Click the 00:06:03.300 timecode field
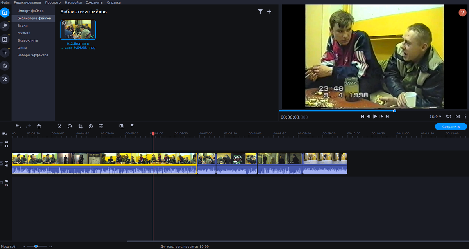 click(x=294, y=117)
